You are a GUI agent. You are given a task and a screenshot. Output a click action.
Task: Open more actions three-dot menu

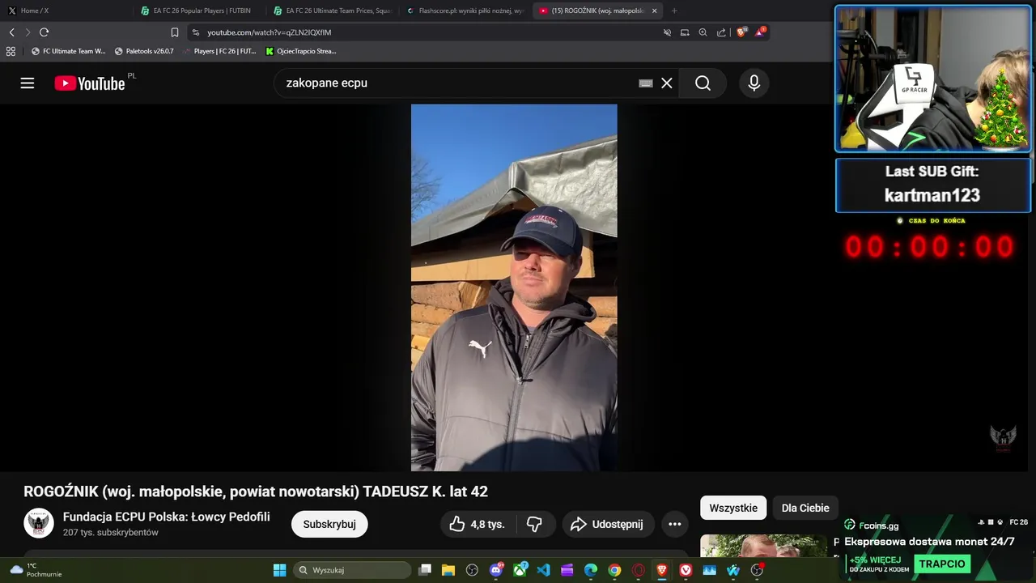pyautogui.click(x=675, y=524)
